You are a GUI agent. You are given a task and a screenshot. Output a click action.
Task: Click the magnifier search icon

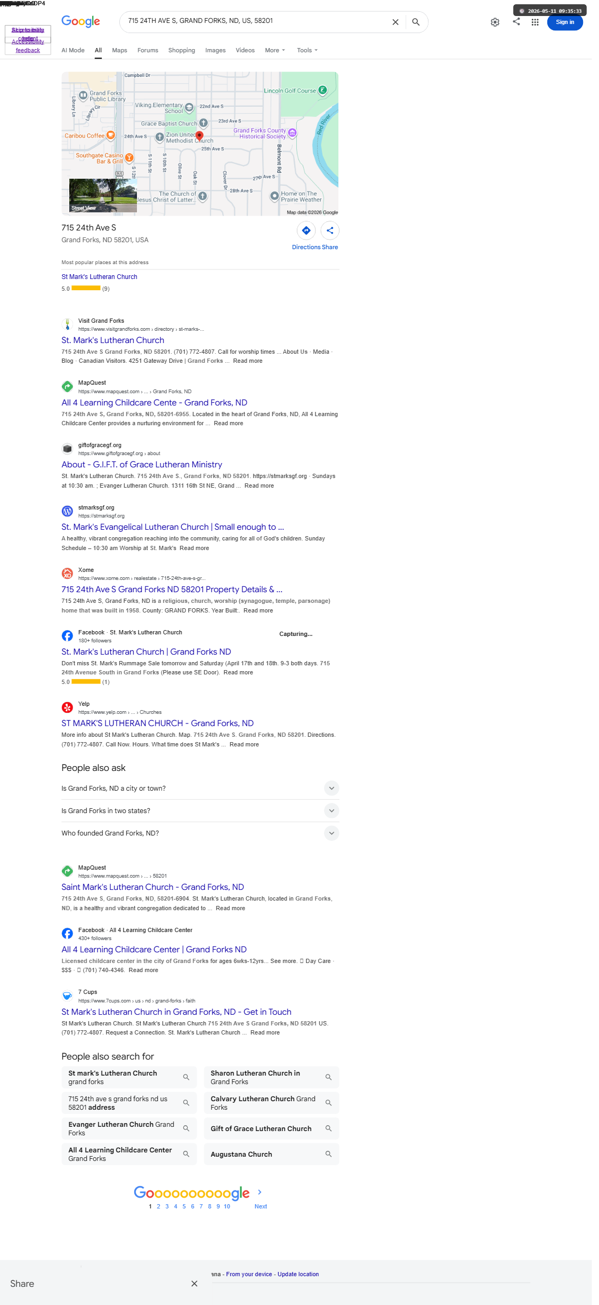click(416, 22)
